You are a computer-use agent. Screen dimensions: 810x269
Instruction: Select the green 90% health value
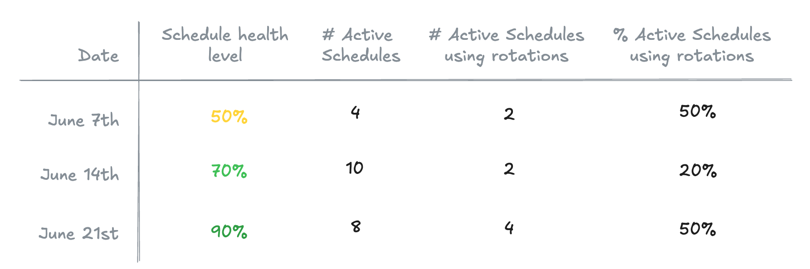(229, 232)
